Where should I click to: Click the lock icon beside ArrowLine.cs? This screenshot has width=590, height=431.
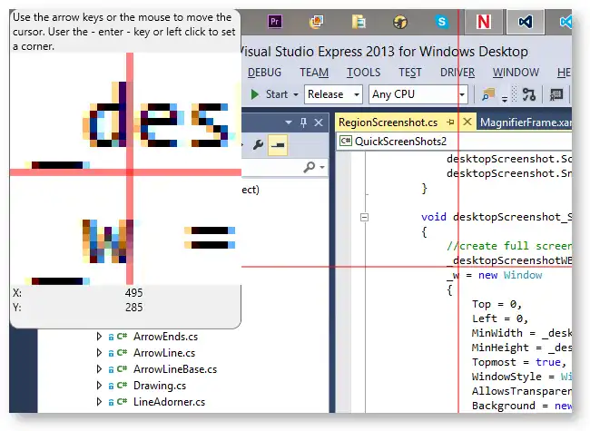[x=111, y=354]
